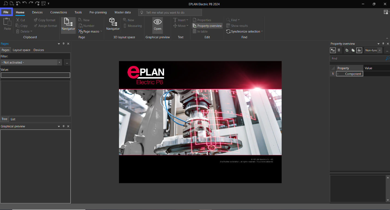Click the search magnifier in Property overview Find field
Viewport: 390px width, 210px height.
point(387,58)
